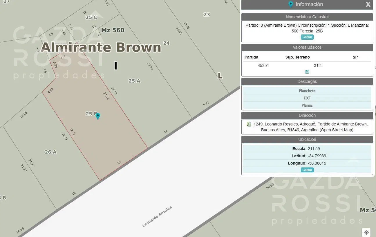Click the Mz 560 block label
The image size is (376, 237).
113,30
